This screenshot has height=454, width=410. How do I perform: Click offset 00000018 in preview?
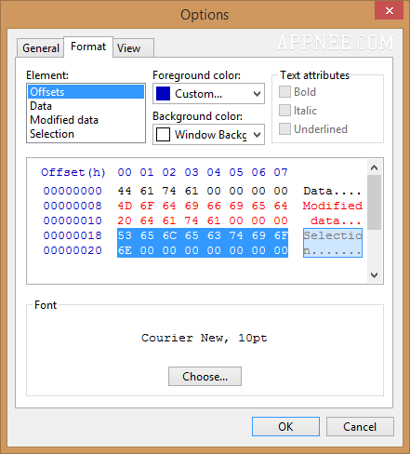[x=73, y=235]
